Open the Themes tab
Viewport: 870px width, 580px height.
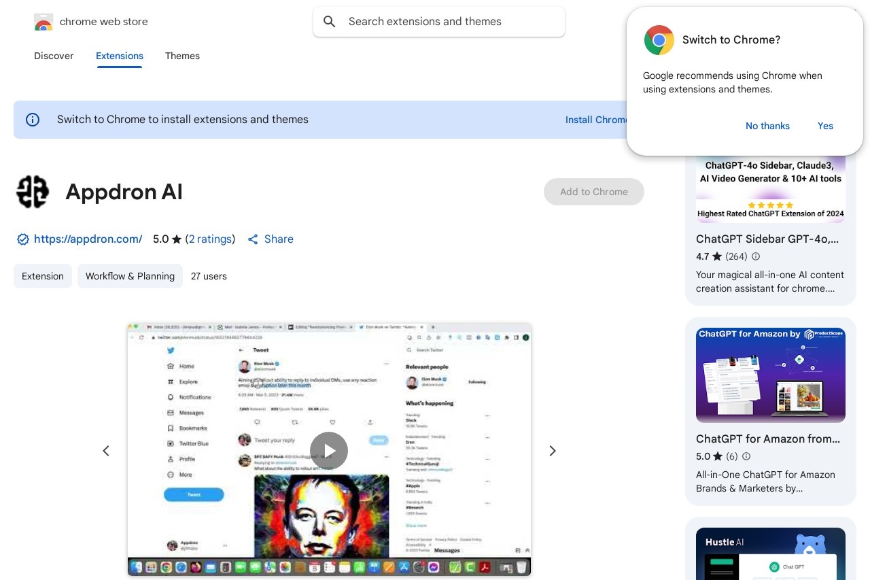click(x=182, y=56)
